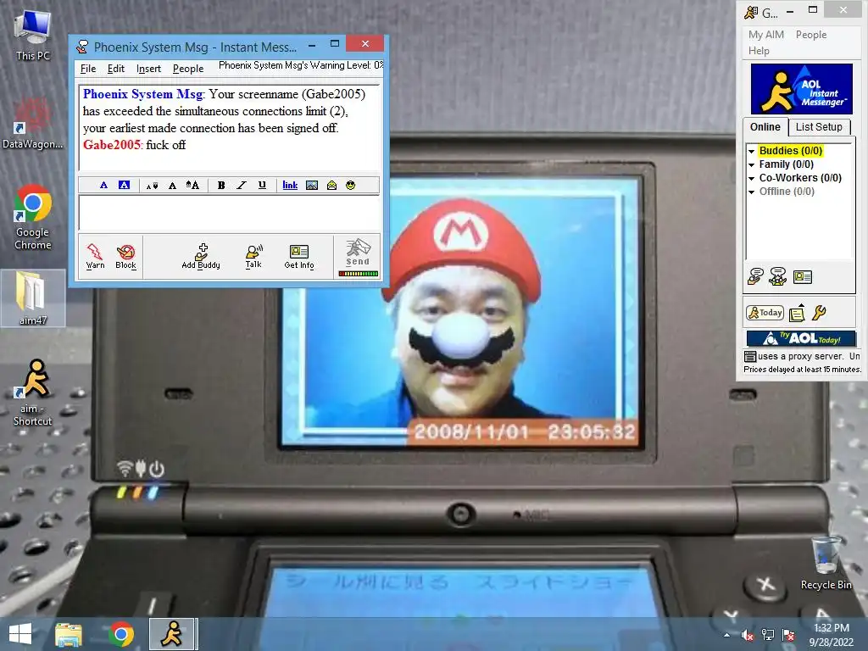Choose the text color icon in IM toolbar

(103, 185)
